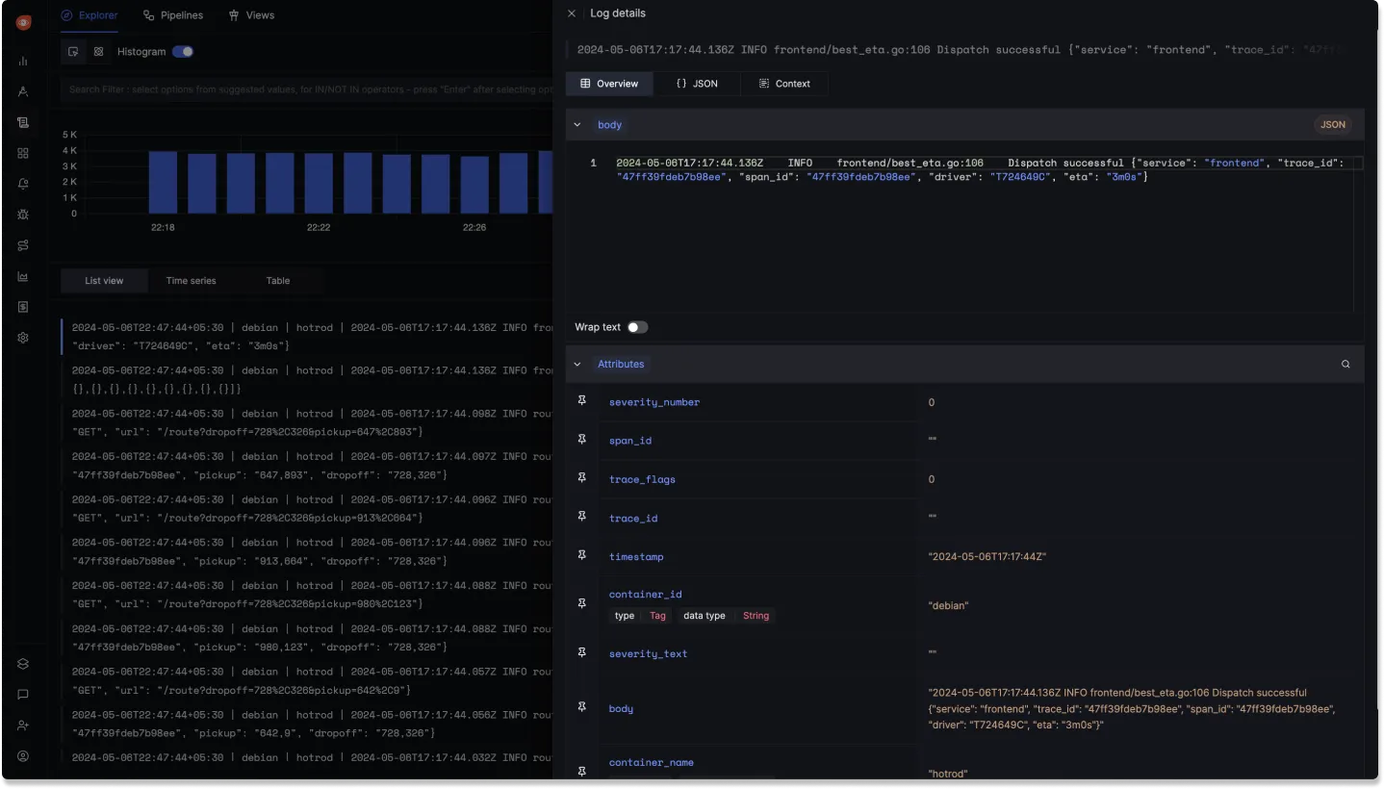
Task: Choose Time series view
Action: point(191,281)
